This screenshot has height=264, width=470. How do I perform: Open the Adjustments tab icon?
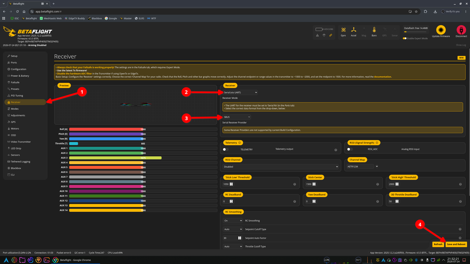click(x=9, y=115)
